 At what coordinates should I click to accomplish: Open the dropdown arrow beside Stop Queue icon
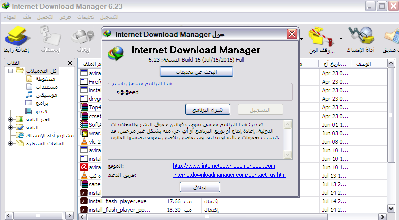pyautogui.click(x=341, y=39)
